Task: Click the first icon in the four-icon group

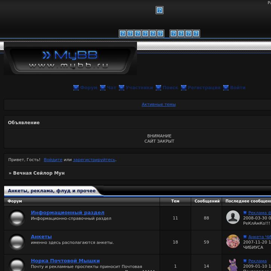Action: click(174, 33)
